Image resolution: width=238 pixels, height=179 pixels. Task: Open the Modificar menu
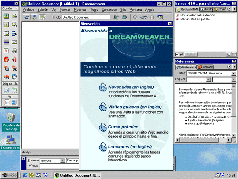[x=80, y=10]
